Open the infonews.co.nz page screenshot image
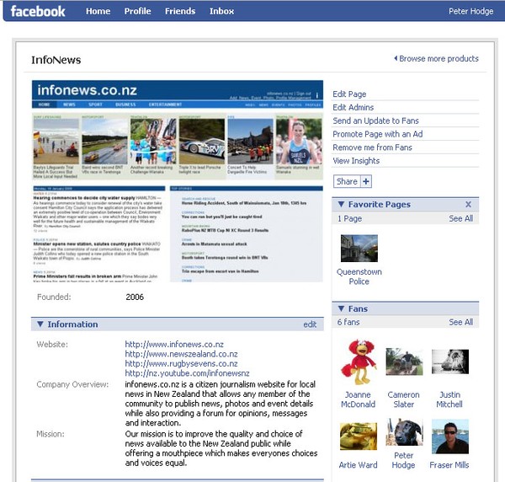The width and height of the screenshot is (505, 482). point(178,181)
